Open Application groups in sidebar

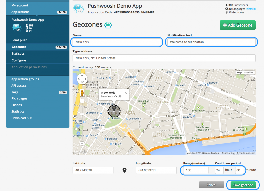coord(25,79)
